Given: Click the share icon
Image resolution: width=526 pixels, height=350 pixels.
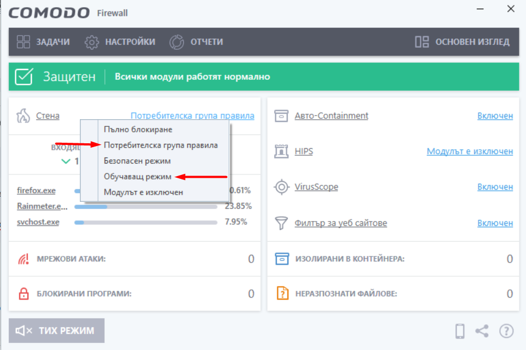Looking at the screenshot, I should pyautogui.click(x=482, y=331).
